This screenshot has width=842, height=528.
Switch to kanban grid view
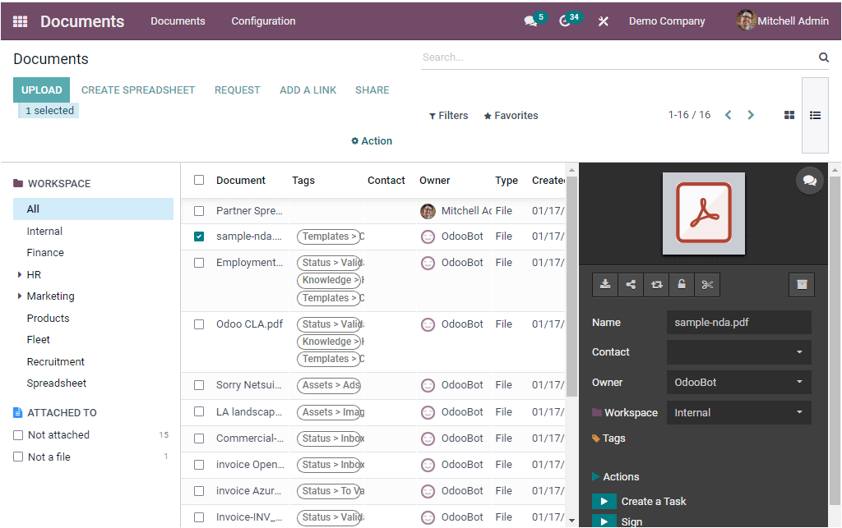point(789,116)
